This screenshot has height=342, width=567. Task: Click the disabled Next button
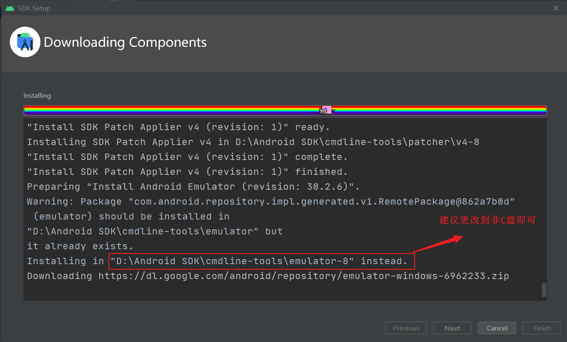point(452,328)
